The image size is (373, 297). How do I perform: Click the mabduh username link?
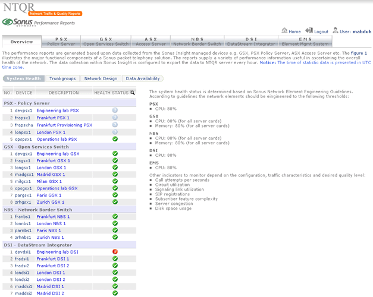click(361, 31)
